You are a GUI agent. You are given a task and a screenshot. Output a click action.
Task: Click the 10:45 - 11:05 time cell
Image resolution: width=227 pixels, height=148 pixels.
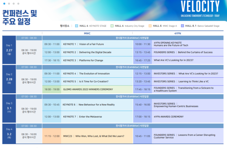[x=143, y=136]
